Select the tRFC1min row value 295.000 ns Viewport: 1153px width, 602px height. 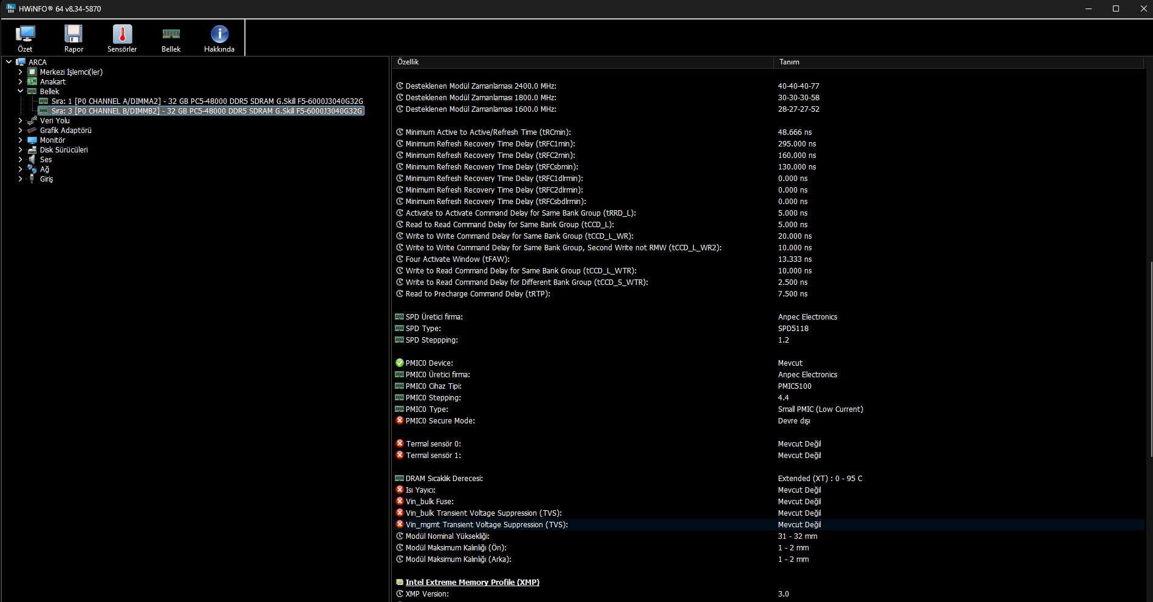[797, 143]
